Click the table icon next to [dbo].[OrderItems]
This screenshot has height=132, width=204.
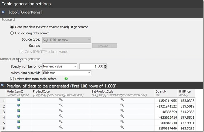(x=3, y=12)
